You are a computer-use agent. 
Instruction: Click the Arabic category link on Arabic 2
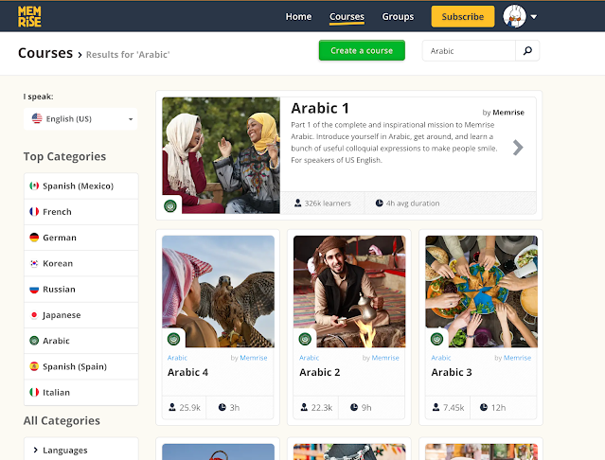point(309,358)
